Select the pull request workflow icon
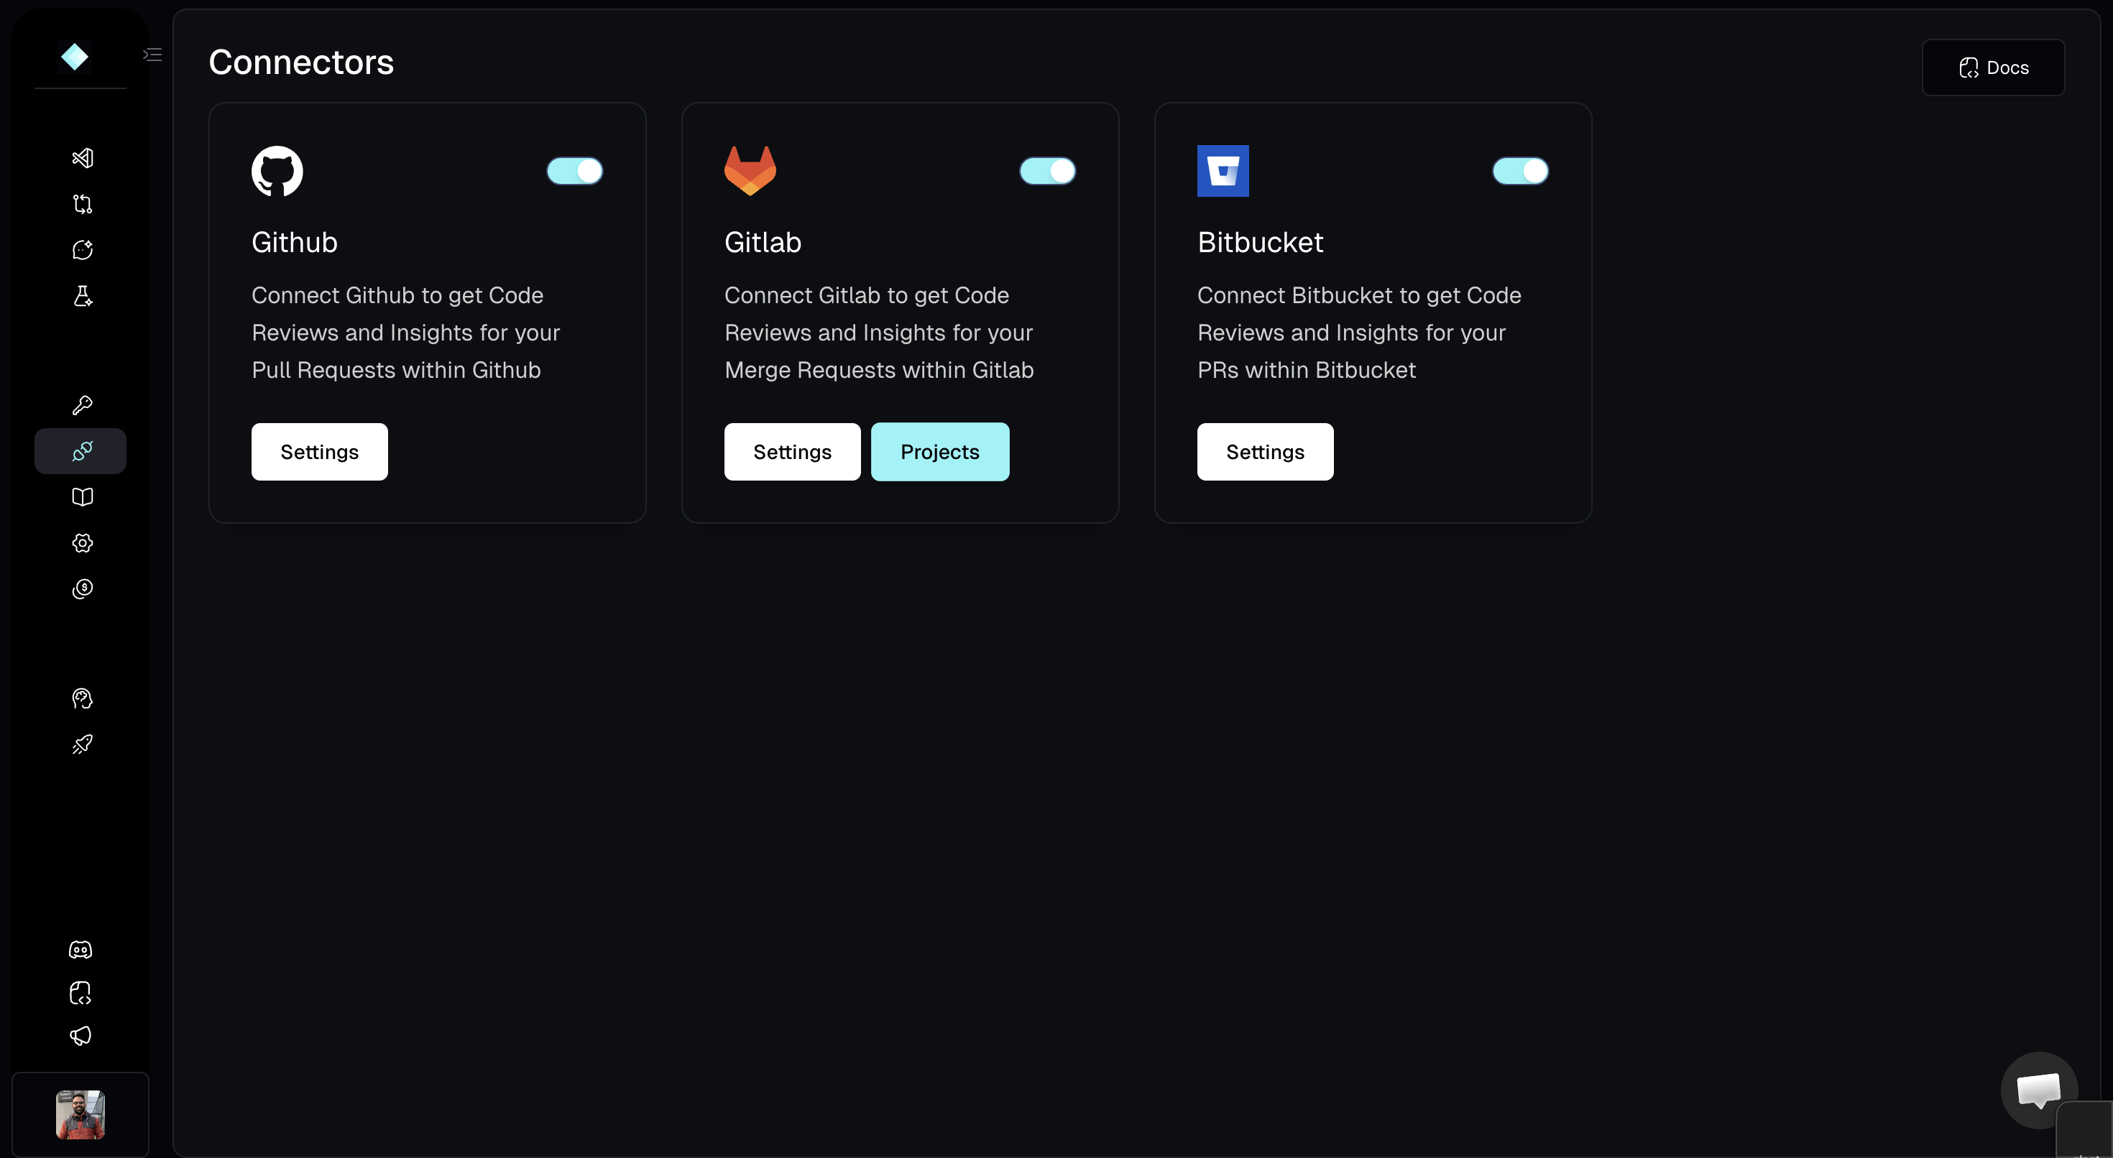Screen dimensions: 2113x1158 pyautogui.click(x=81, y=203)
